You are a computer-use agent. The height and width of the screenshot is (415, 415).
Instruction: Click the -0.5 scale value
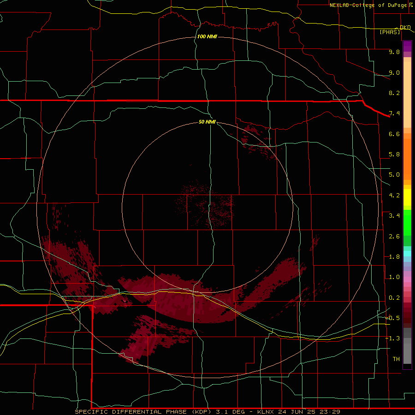[x=392, y=318]
